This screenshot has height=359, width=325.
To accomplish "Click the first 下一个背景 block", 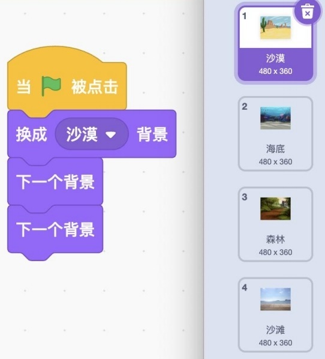I will [55, 181].
